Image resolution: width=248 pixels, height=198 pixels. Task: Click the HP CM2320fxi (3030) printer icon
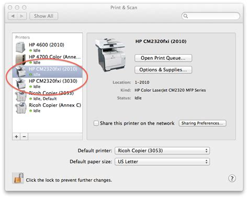tap(20, 83)
